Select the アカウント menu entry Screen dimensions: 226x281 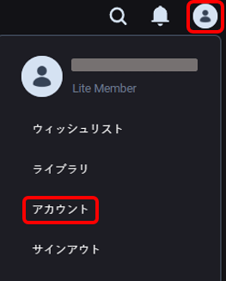(x=60, y=210)
